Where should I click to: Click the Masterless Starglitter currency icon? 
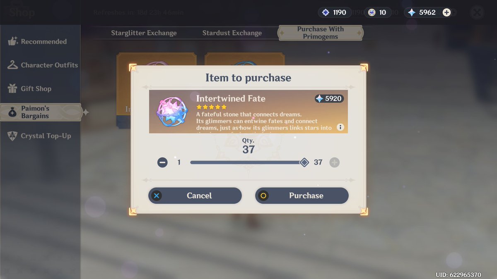(325, 12)
